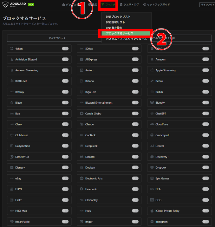Click the AliExpress service icon
Screen dimensions: 215x227
[x=82, y=59]
